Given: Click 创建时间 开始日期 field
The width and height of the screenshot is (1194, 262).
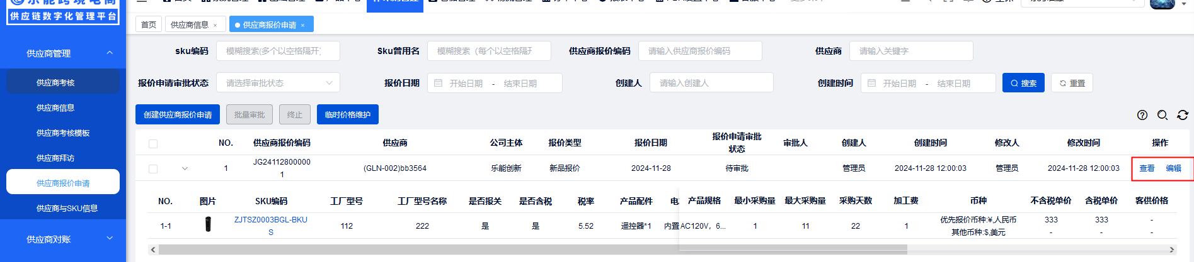Looking at the screenshot, I should pyautogui.click(x=900, y=83).
